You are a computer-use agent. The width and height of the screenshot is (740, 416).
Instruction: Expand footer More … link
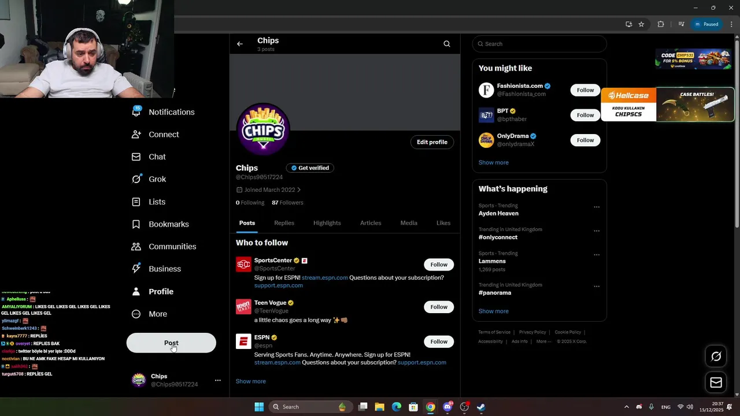point(543,341)
